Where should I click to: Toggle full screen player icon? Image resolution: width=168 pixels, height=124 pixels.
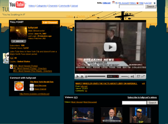[x=143, y=77]
